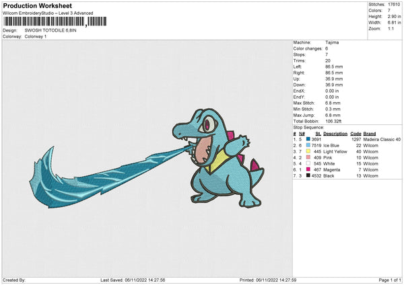Click the 'EndX:' value 0.00 in
Viewport: 404px width, 285px height.
tap(332, 91)
